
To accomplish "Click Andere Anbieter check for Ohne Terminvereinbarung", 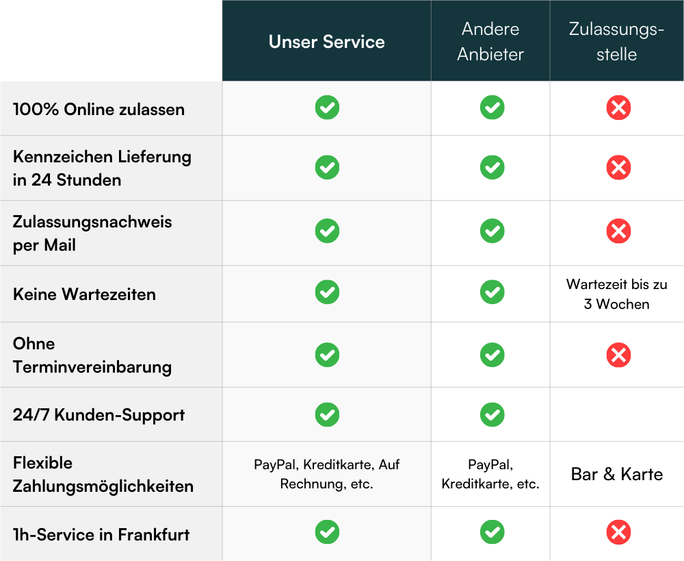I will [x=492, y=355].
